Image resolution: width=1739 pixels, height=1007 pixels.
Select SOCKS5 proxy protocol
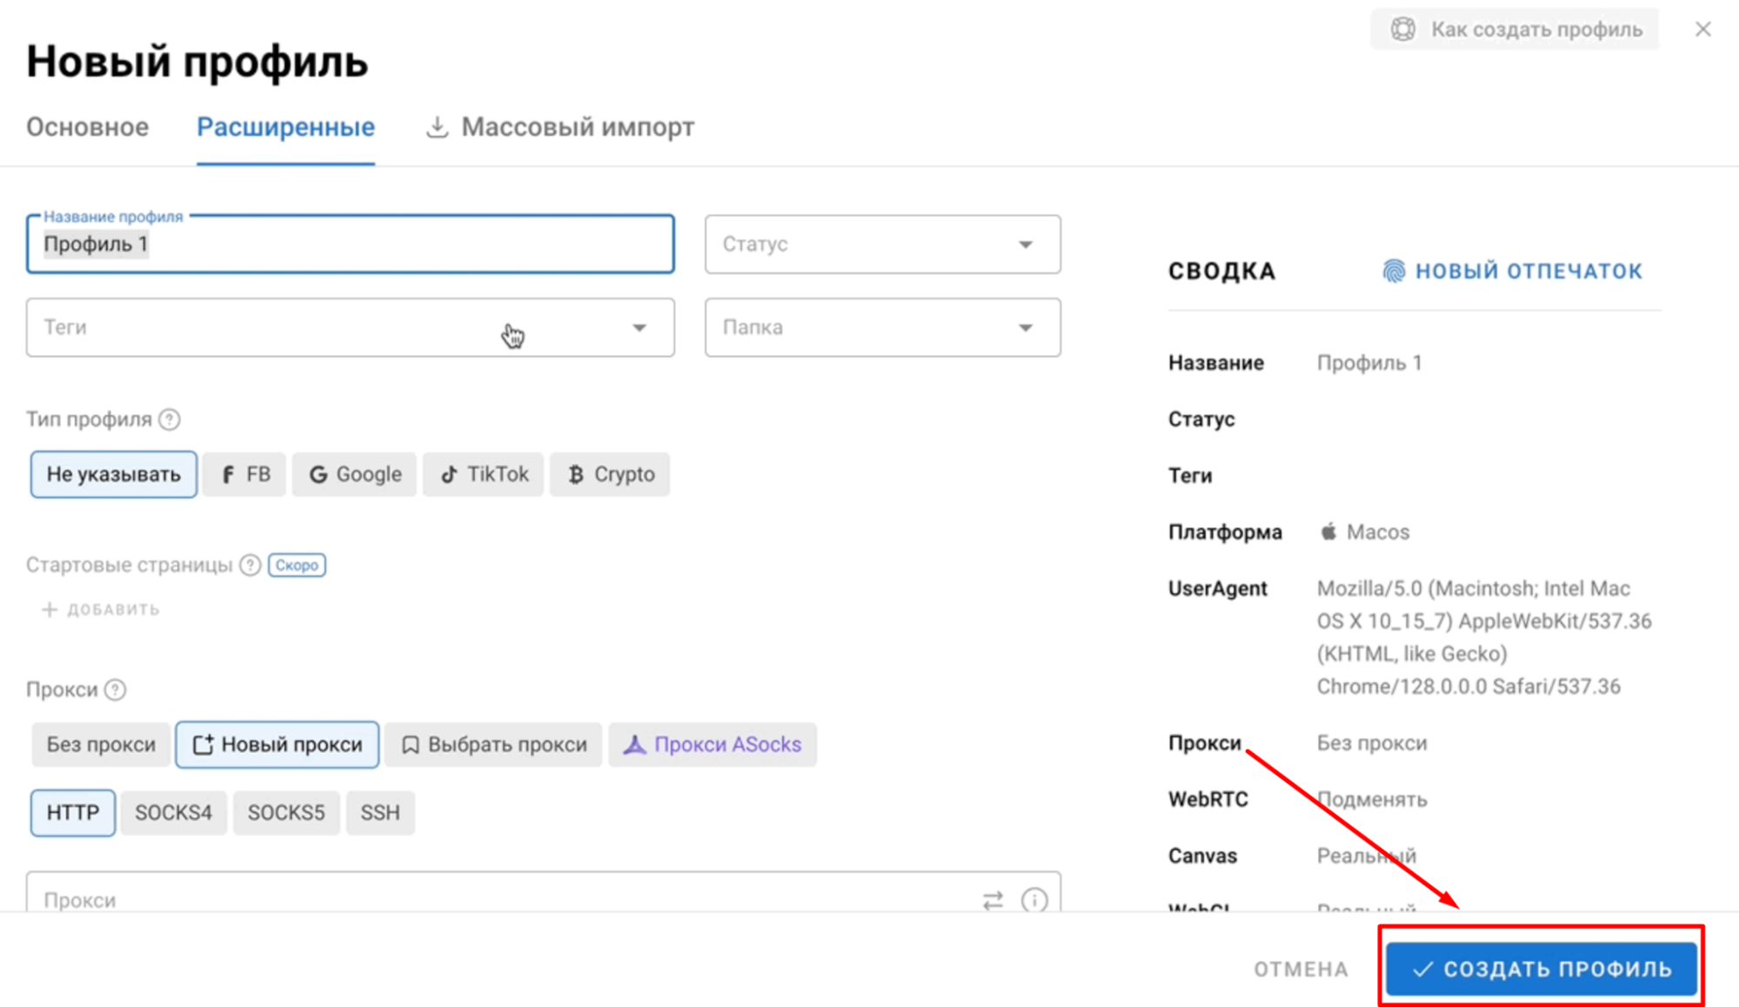coord(286,812)
